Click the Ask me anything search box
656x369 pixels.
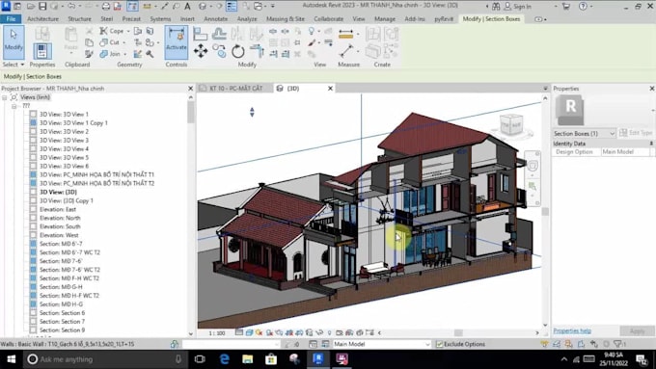point(105,359)
